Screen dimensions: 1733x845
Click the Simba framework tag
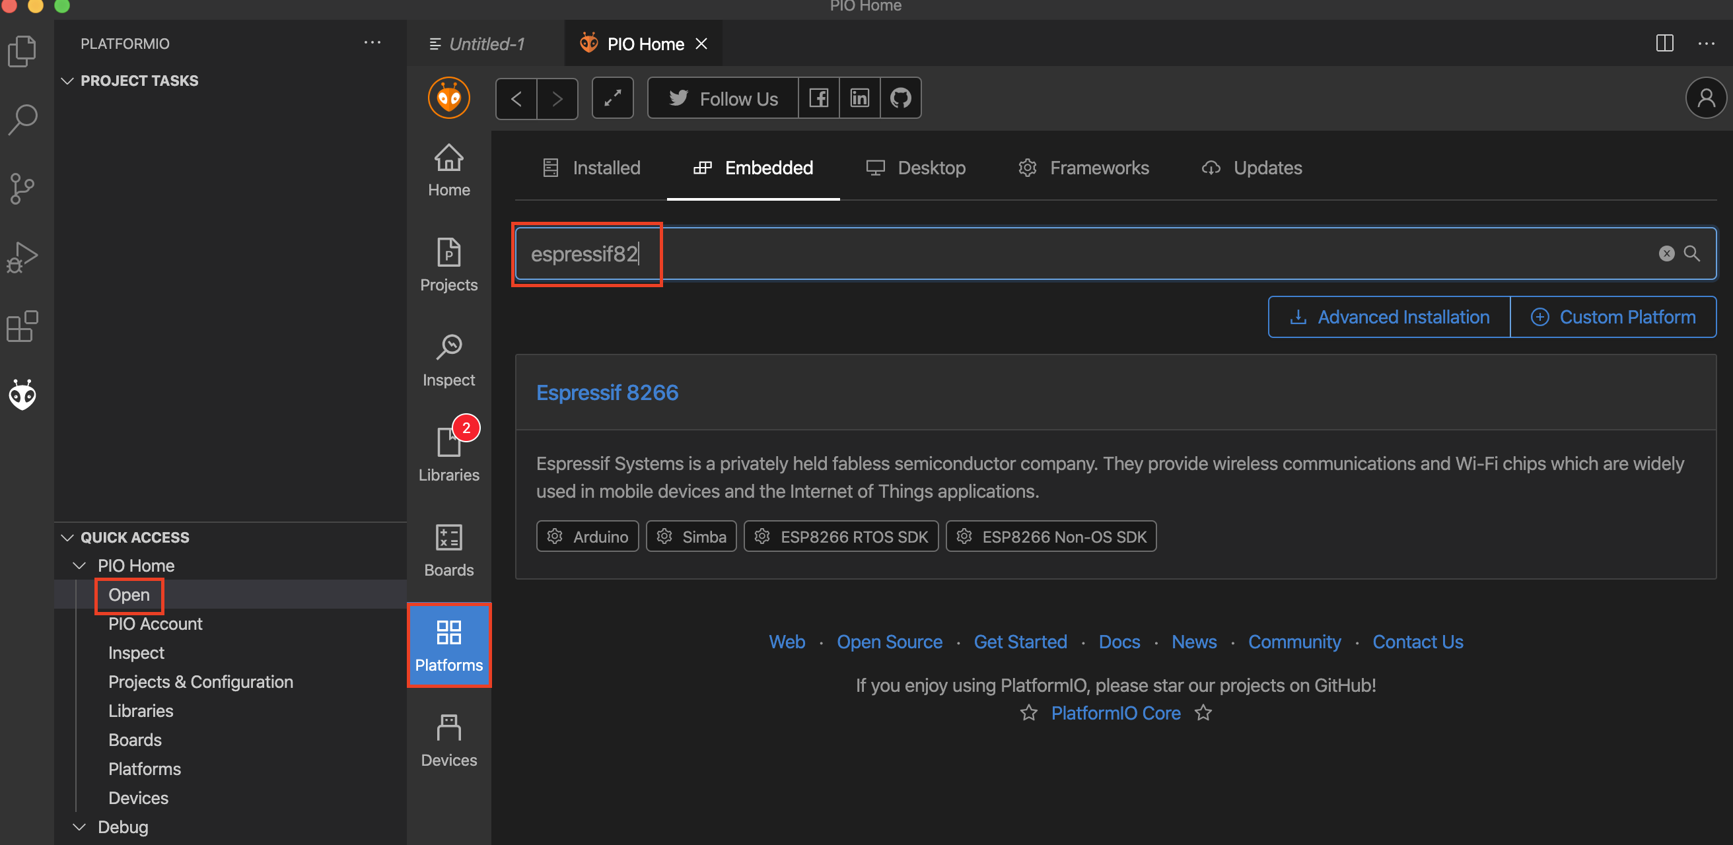691,537
